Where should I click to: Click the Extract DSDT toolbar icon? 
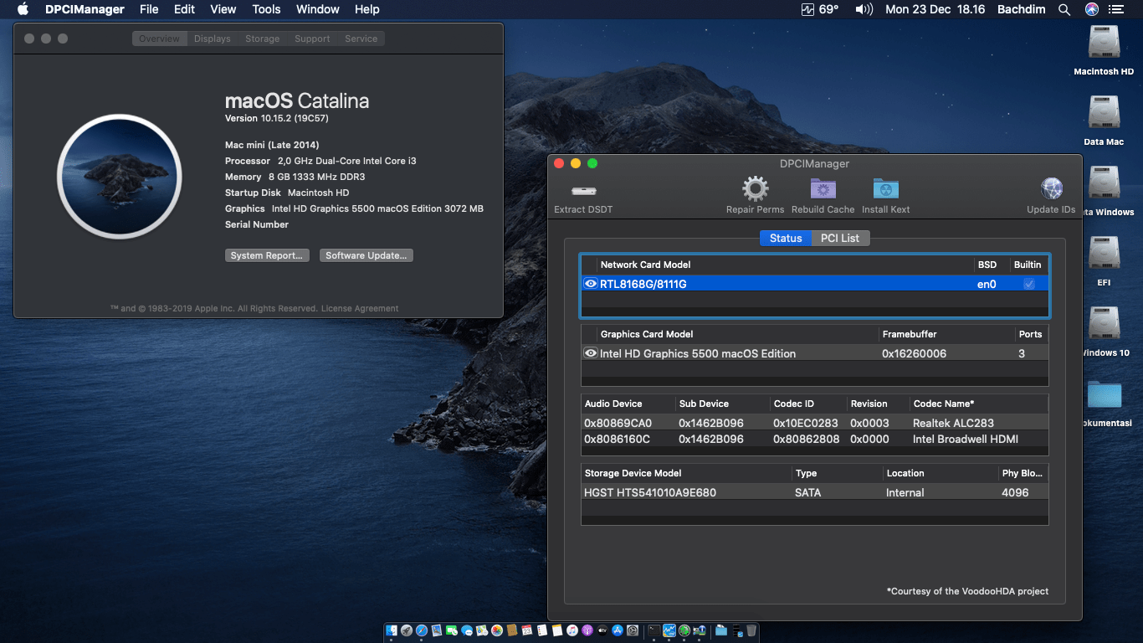tap(582, 190)
